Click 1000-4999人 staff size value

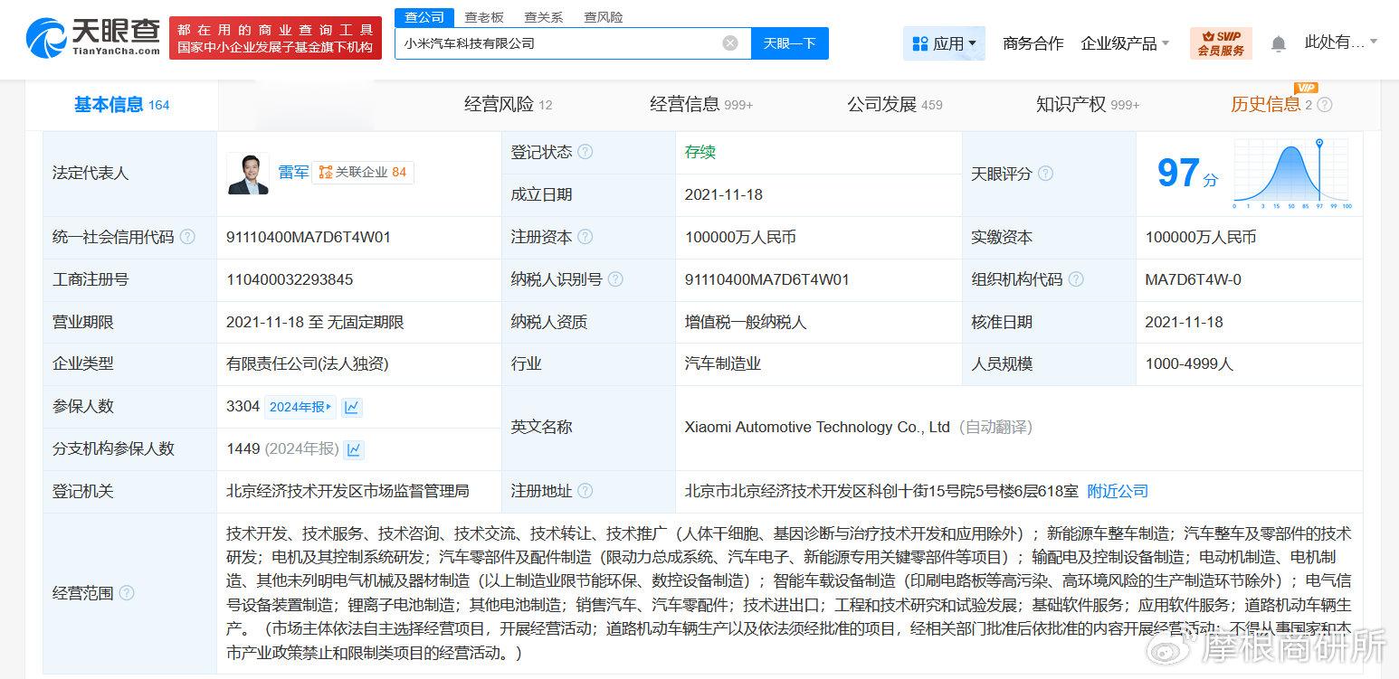(x=1189, y=363)
